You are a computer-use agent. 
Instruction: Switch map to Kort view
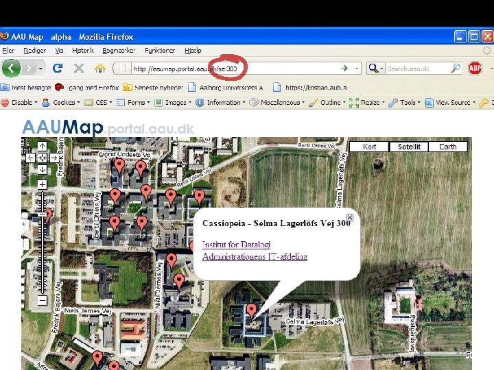tap(369, 147)
